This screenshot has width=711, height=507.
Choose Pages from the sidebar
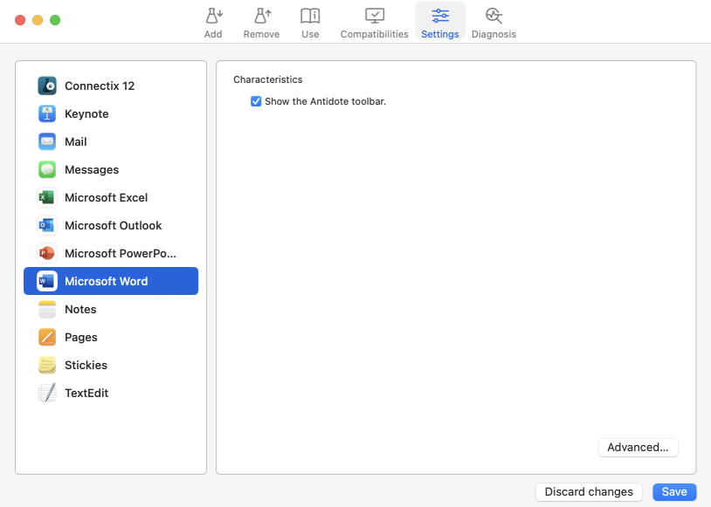click(x=80, y=337)
